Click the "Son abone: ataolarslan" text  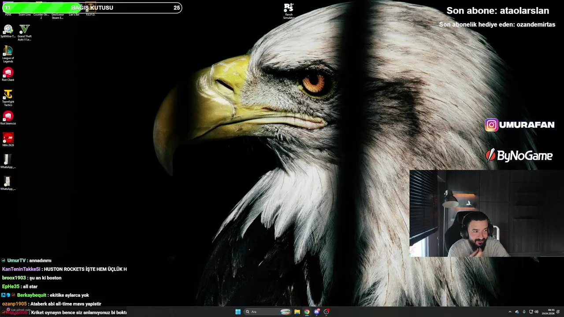pyautogui.click(x=498, y=11)
